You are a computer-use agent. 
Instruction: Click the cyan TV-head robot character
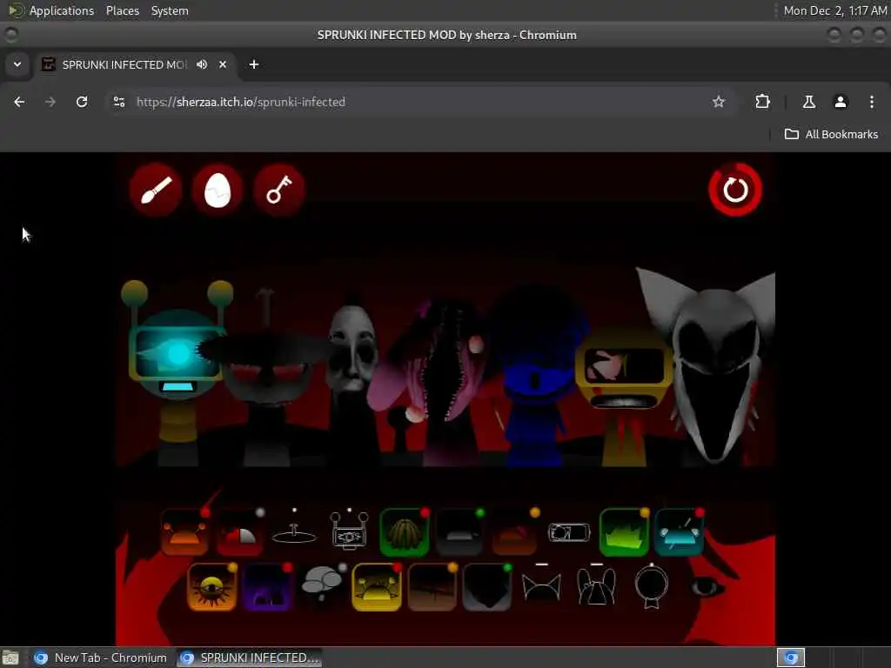(x=178, y=372)
